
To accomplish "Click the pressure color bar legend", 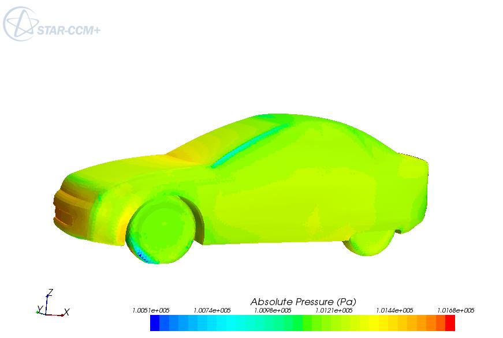I will (x=303, y=323).
